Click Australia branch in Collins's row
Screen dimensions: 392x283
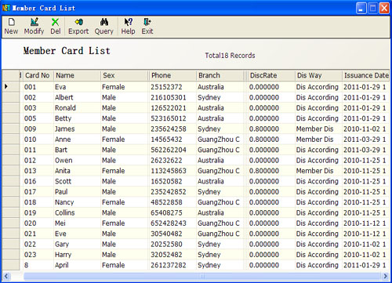coord(211,212)
